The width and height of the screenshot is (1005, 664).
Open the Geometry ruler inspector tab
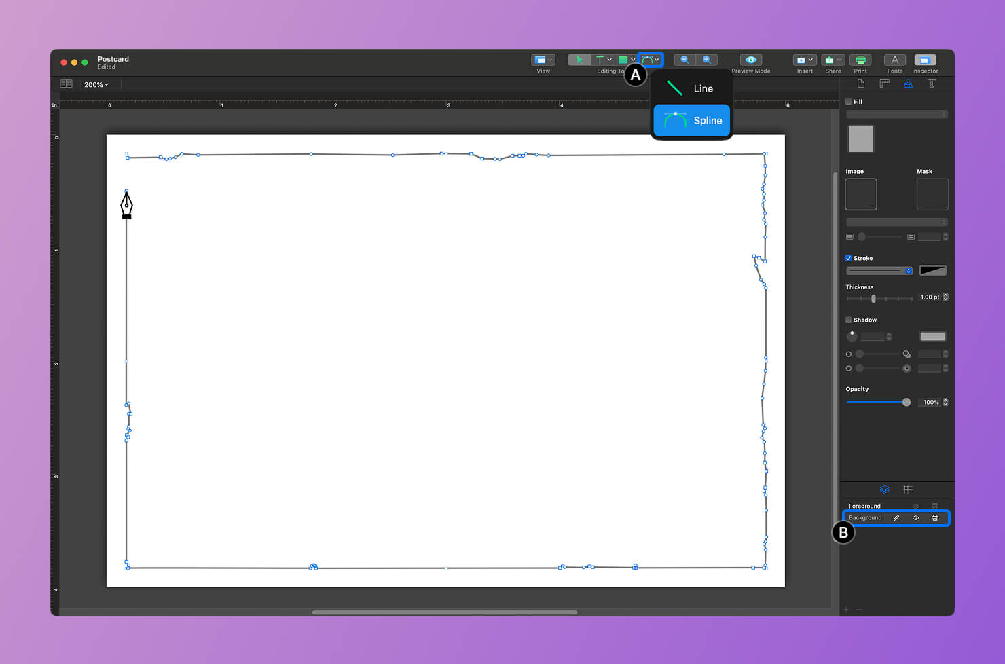883,84
